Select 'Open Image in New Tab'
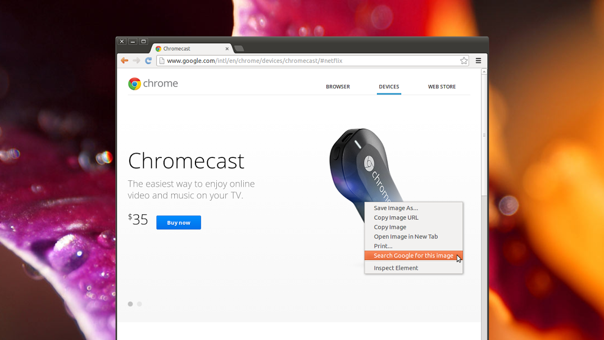The height and width of the screenshot is (340, 604). tap(406, 237)
